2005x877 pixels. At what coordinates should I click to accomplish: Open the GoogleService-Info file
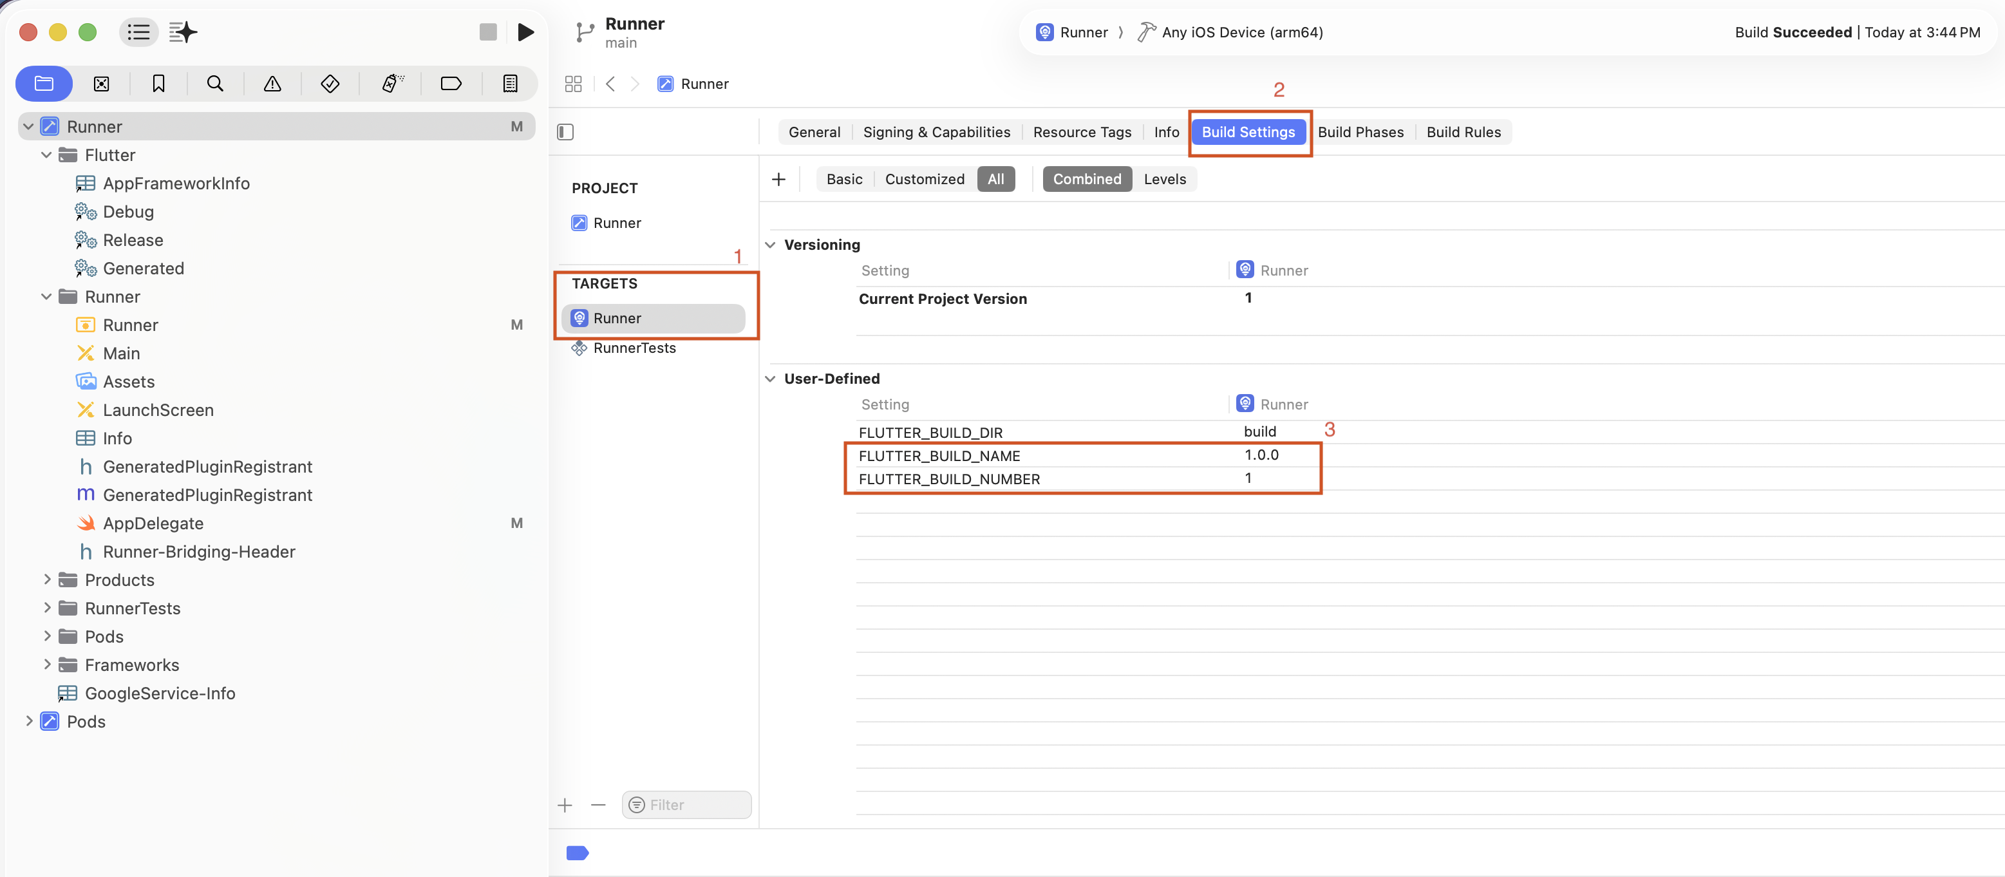click(160, 693)
